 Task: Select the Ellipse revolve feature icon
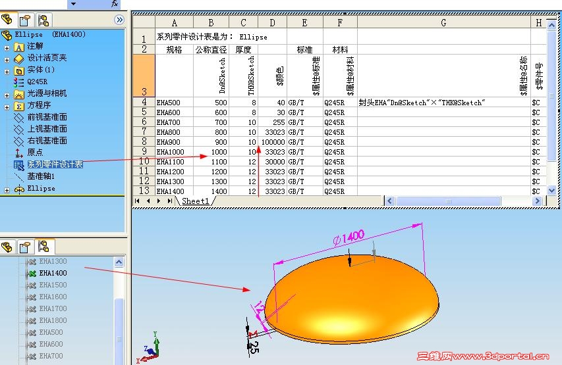point(19,189)
